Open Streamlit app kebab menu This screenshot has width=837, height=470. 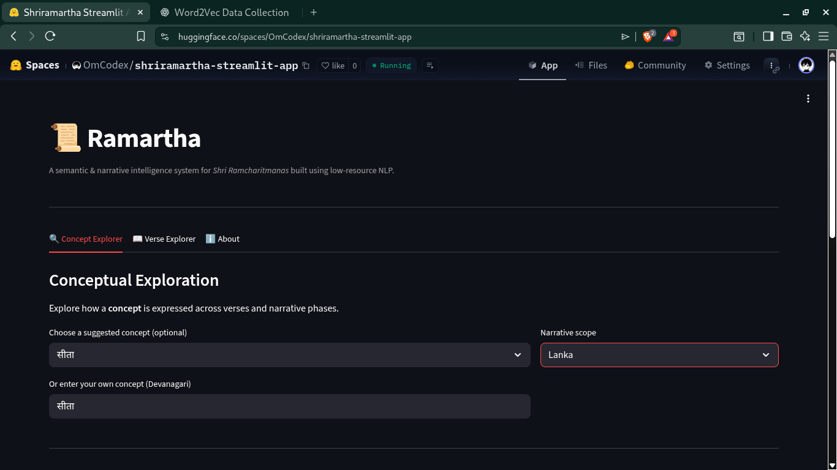pyautogui.click(x=808, y=99)
